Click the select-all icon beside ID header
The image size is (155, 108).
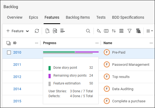point(8,43)
